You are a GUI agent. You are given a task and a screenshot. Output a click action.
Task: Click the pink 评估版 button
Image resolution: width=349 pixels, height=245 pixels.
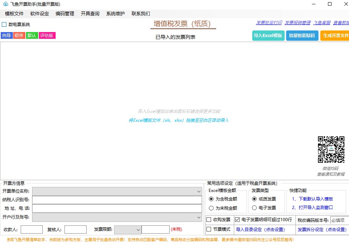[47, 36]
